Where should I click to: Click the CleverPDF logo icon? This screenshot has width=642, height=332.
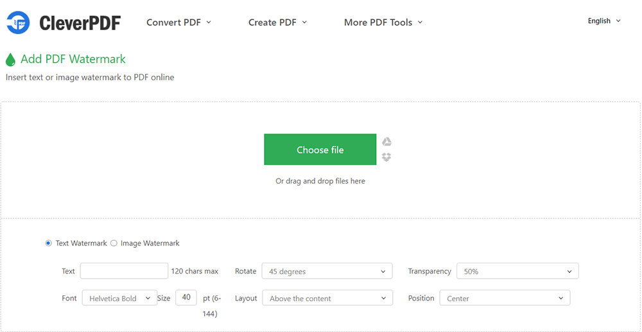point(19,22)
